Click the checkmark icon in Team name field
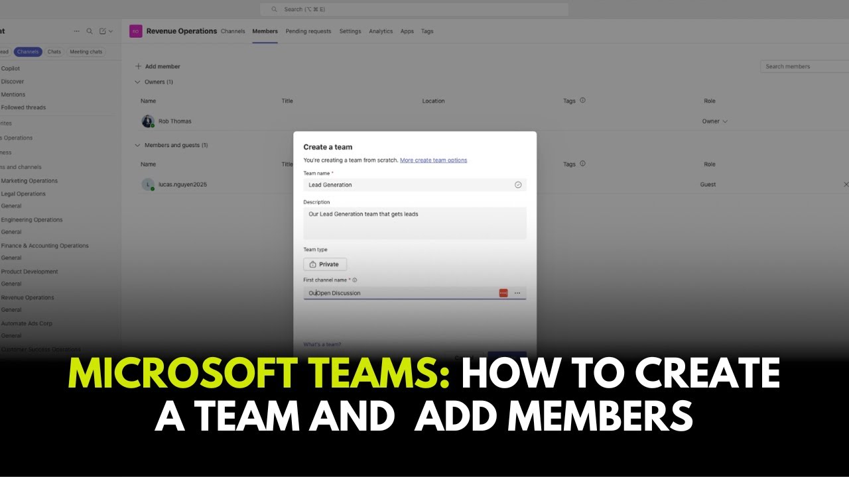This screenshot has height=477, width=849. (x=518, y=185)
